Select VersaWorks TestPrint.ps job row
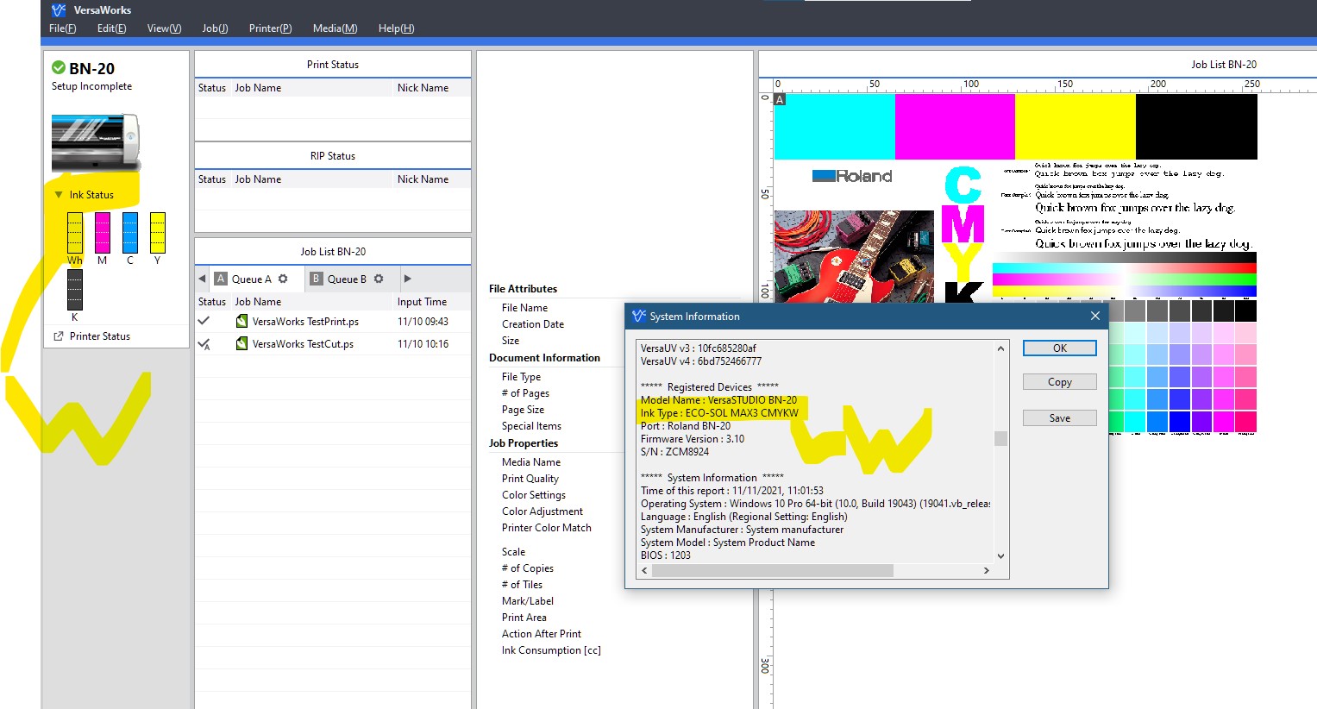Image resolution: width=1317 pixels, height=709 pixels. pos(333,321)
